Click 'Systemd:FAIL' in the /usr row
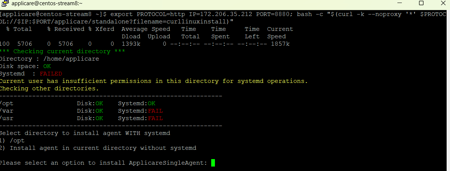450x171 pixels. (x=140, y=118)
